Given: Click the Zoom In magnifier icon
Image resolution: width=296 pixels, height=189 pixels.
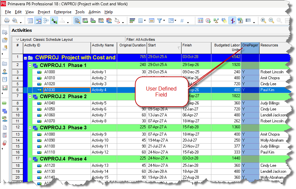Looking at the screenshot, I should [x=263, y=20].
